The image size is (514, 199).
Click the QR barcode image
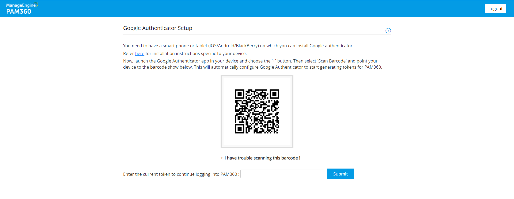[x=257, y=111]
